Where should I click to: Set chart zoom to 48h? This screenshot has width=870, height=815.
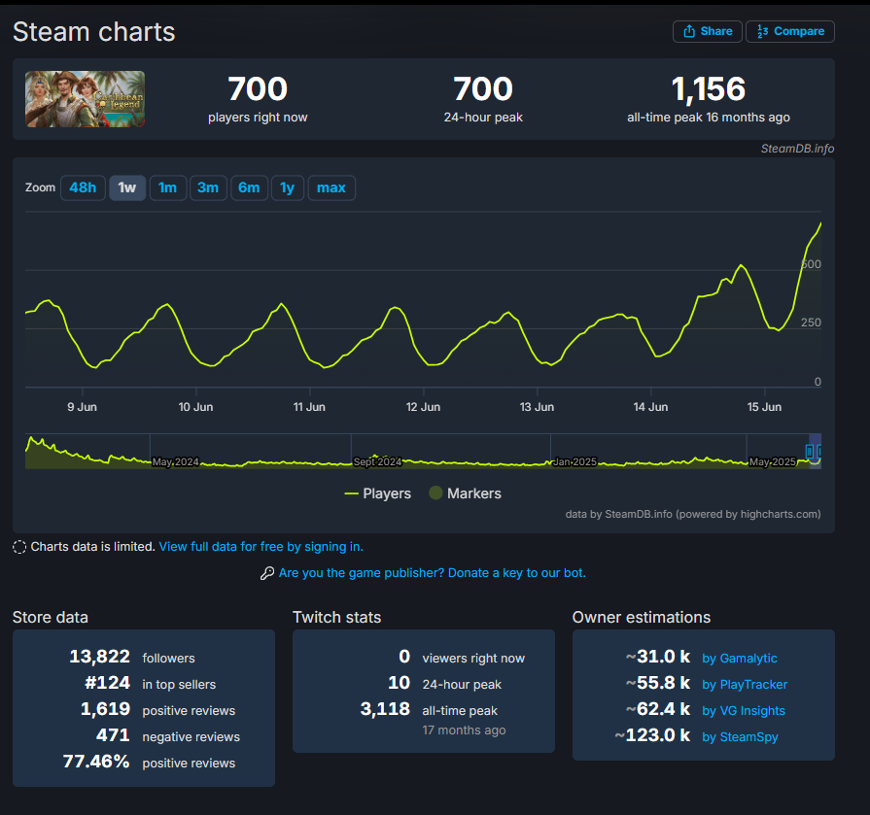(x=83, y=187)
